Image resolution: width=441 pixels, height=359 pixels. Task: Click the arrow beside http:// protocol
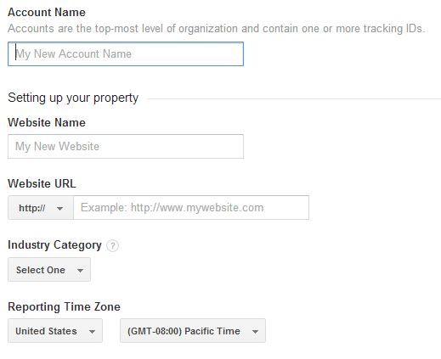[x=59, y=209]
